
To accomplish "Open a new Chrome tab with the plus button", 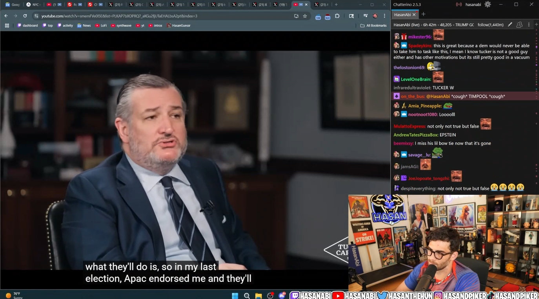I will tap(336, 5).
